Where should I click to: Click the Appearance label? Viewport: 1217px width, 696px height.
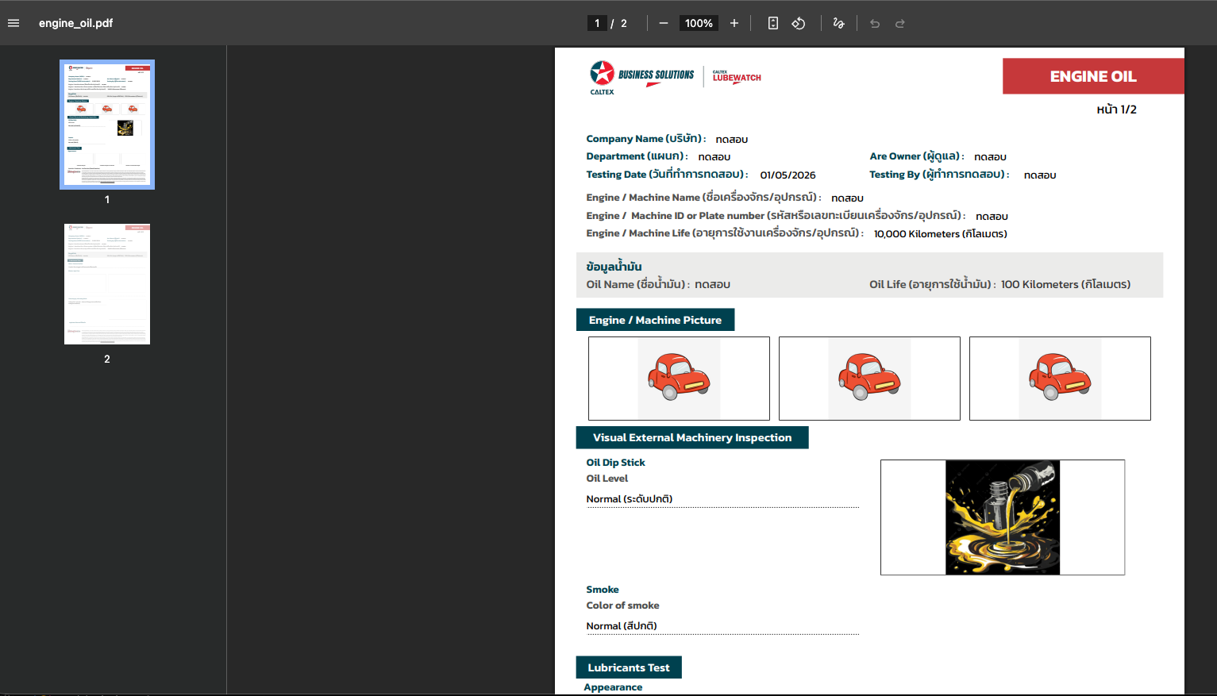(613, 687)
